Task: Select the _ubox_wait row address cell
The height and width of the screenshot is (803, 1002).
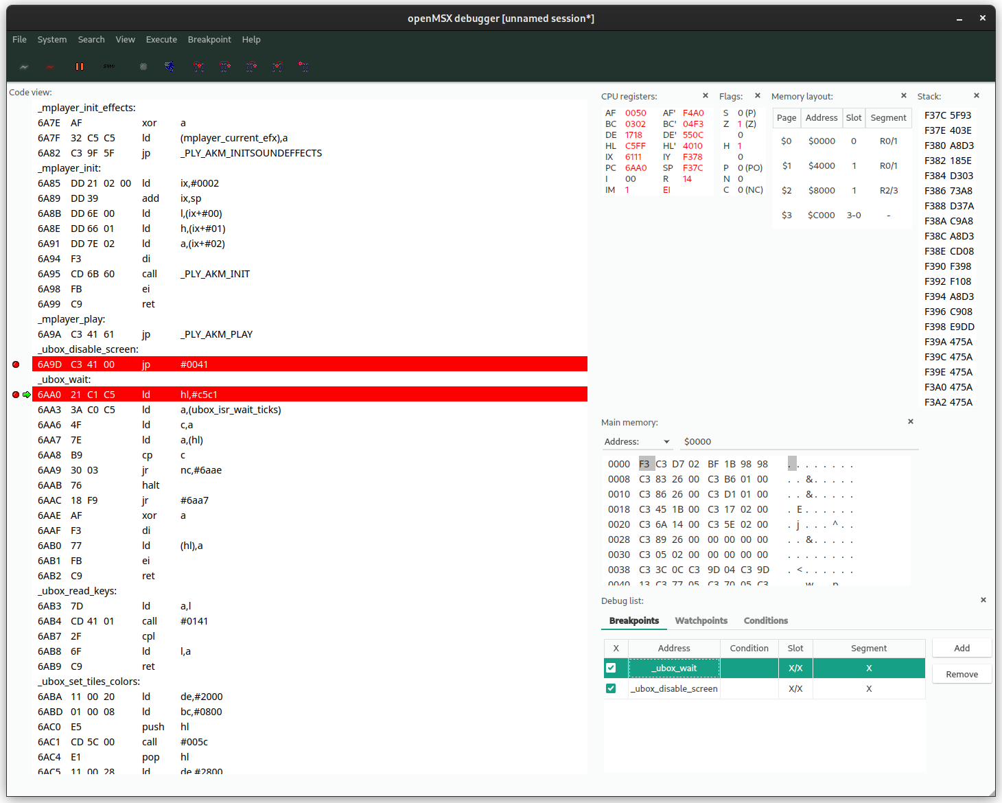Action: 674,668
